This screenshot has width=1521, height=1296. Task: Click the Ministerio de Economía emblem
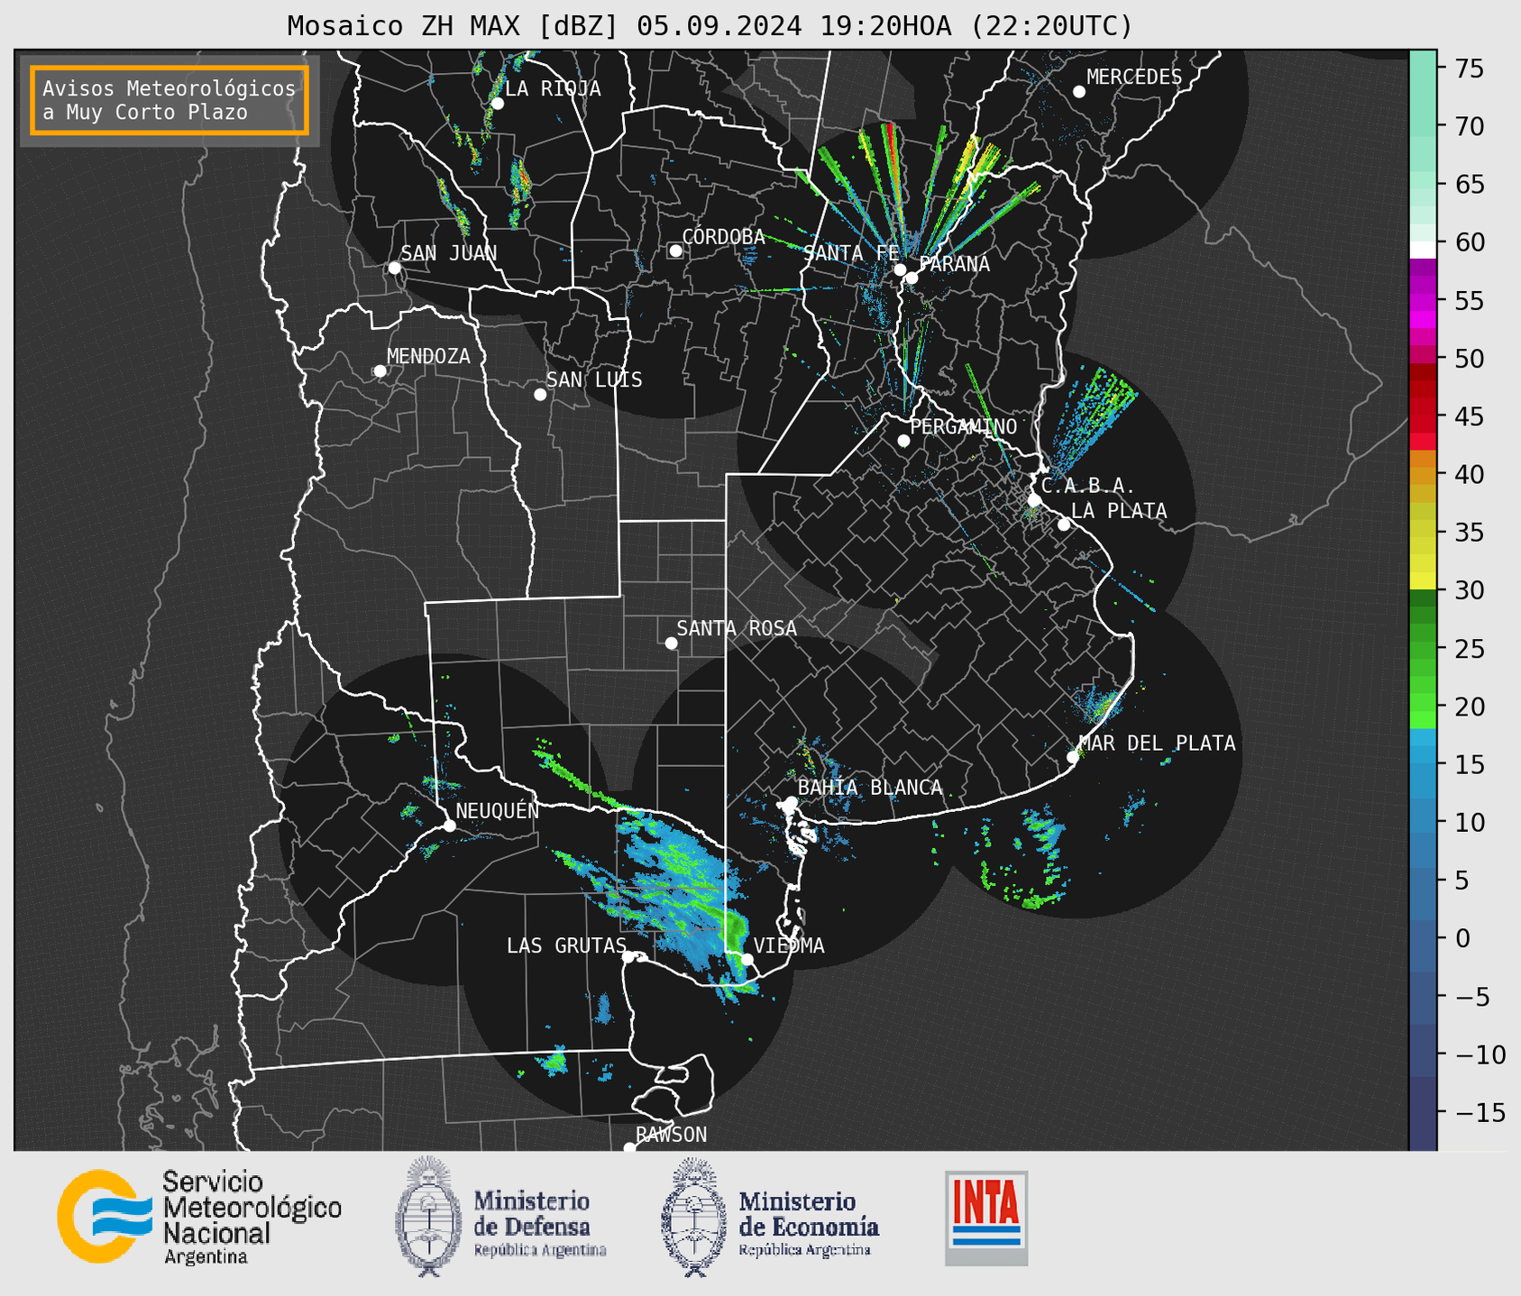[692, 1217]
